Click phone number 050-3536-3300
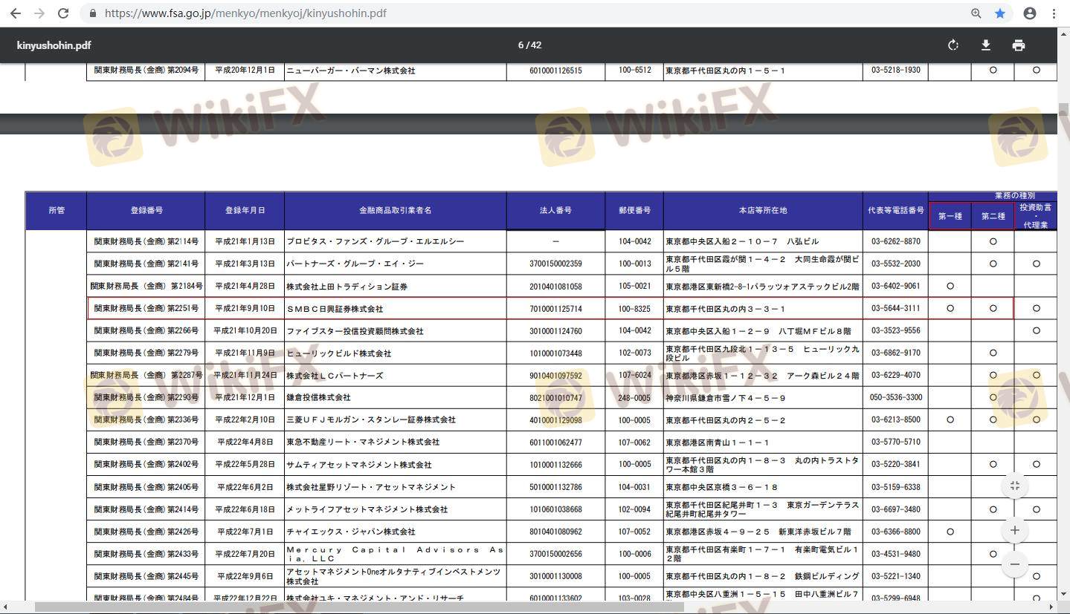The image size is (1070, 614). [x=896, y=398]
